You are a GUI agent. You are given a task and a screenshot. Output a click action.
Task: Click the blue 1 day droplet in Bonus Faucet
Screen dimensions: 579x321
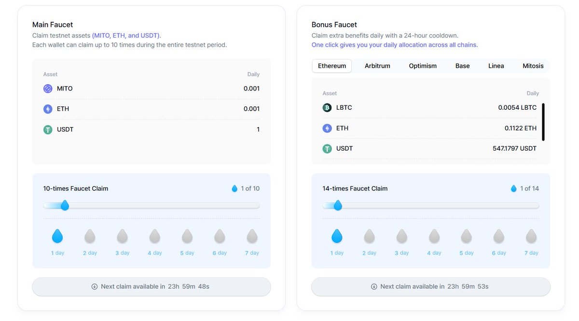(337, 236)
